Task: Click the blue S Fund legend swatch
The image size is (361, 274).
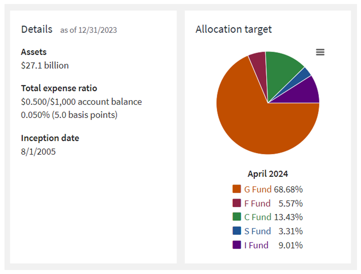Action: (x=237, y=231)
